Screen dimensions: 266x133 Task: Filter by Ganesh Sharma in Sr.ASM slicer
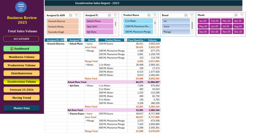tap(62, 21)
